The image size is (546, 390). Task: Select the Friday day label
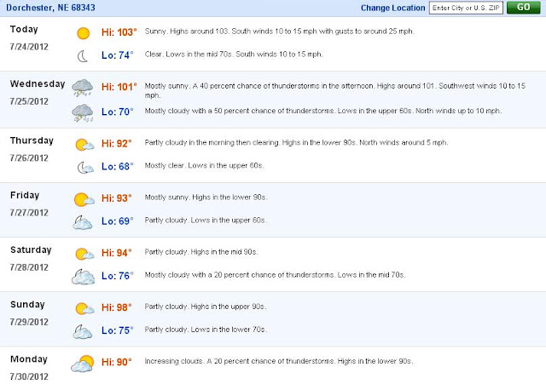pyautogui.click(x=25, y=195)
